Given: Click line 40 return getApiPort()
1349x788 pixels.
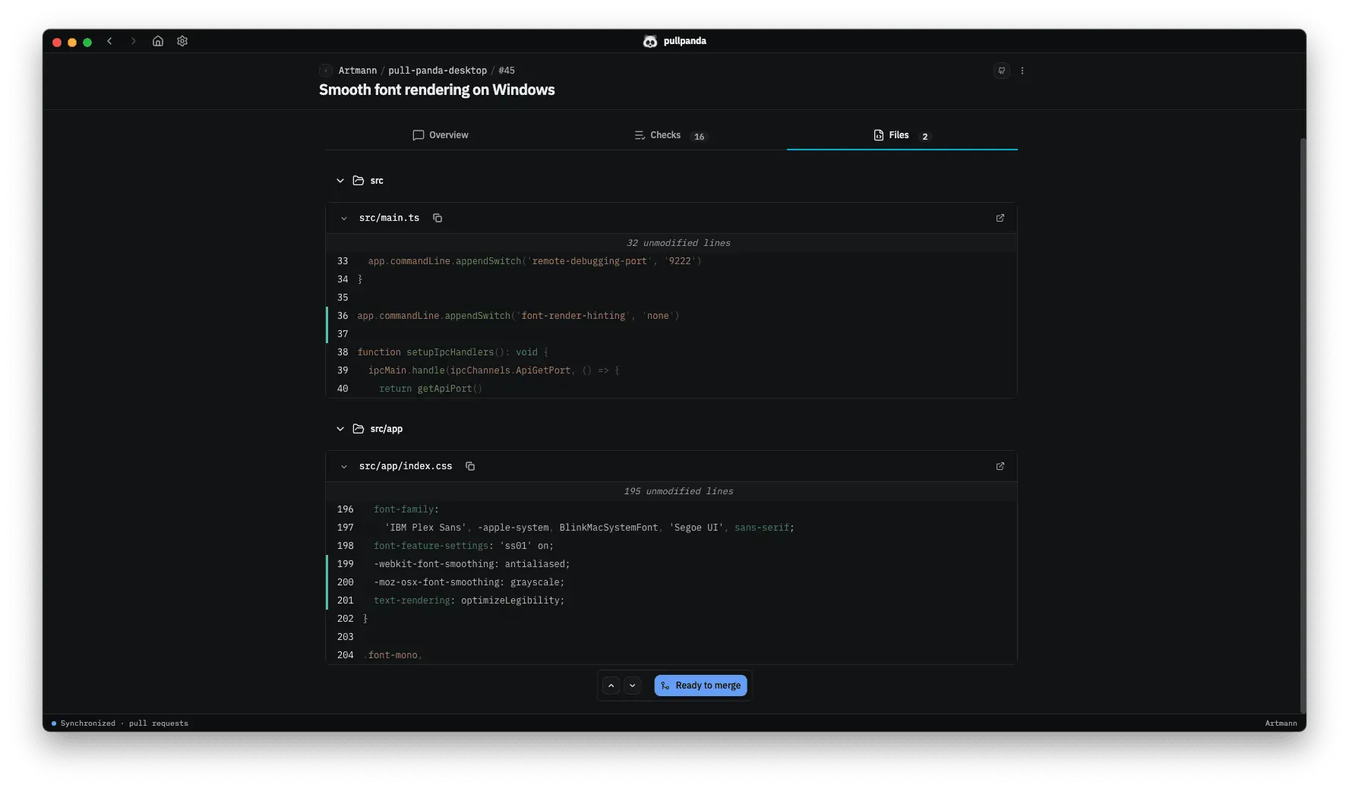Looking at the screenshot, I should coord(671,389).
